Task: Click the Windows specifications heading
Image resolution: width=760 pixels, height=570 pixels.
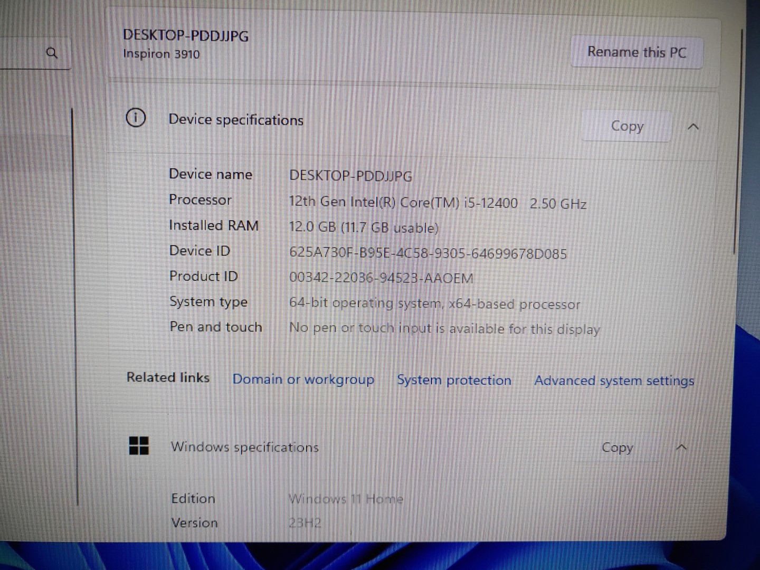Action: (245, 447)
